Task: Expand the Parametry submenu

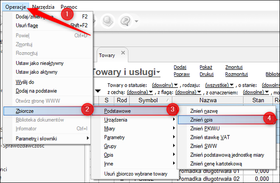Action: 135,137
